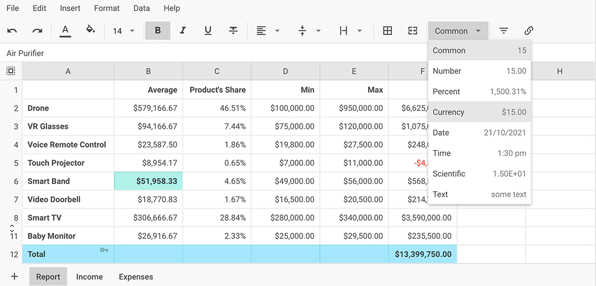Select column D header
Viewport: 596px width, 286px height.
(x=286, y=71)
